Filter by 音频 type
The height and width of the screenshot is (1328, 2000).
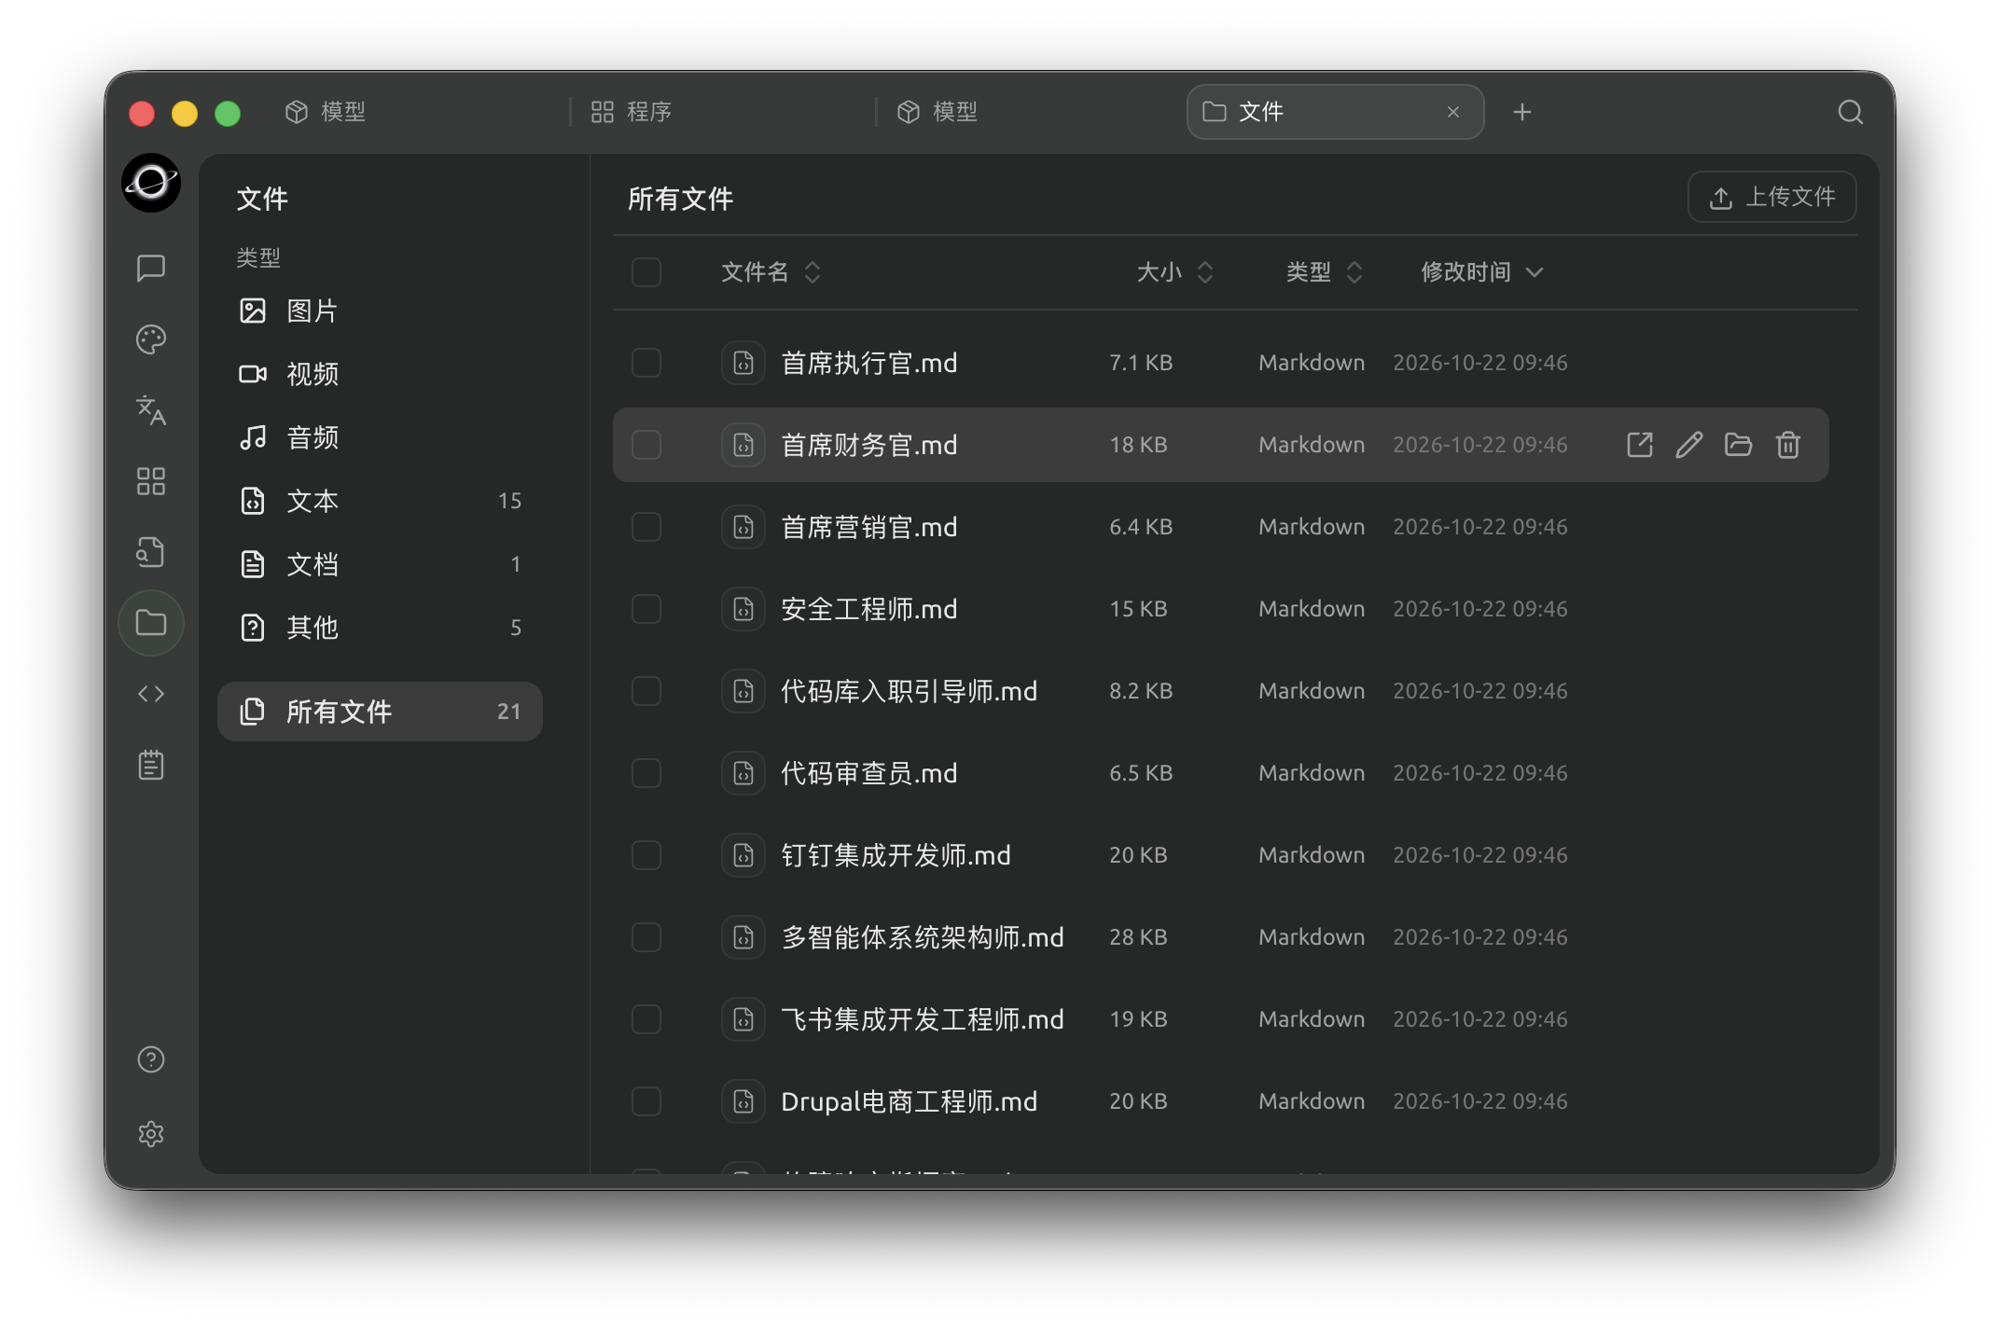[x=380, y=437]
